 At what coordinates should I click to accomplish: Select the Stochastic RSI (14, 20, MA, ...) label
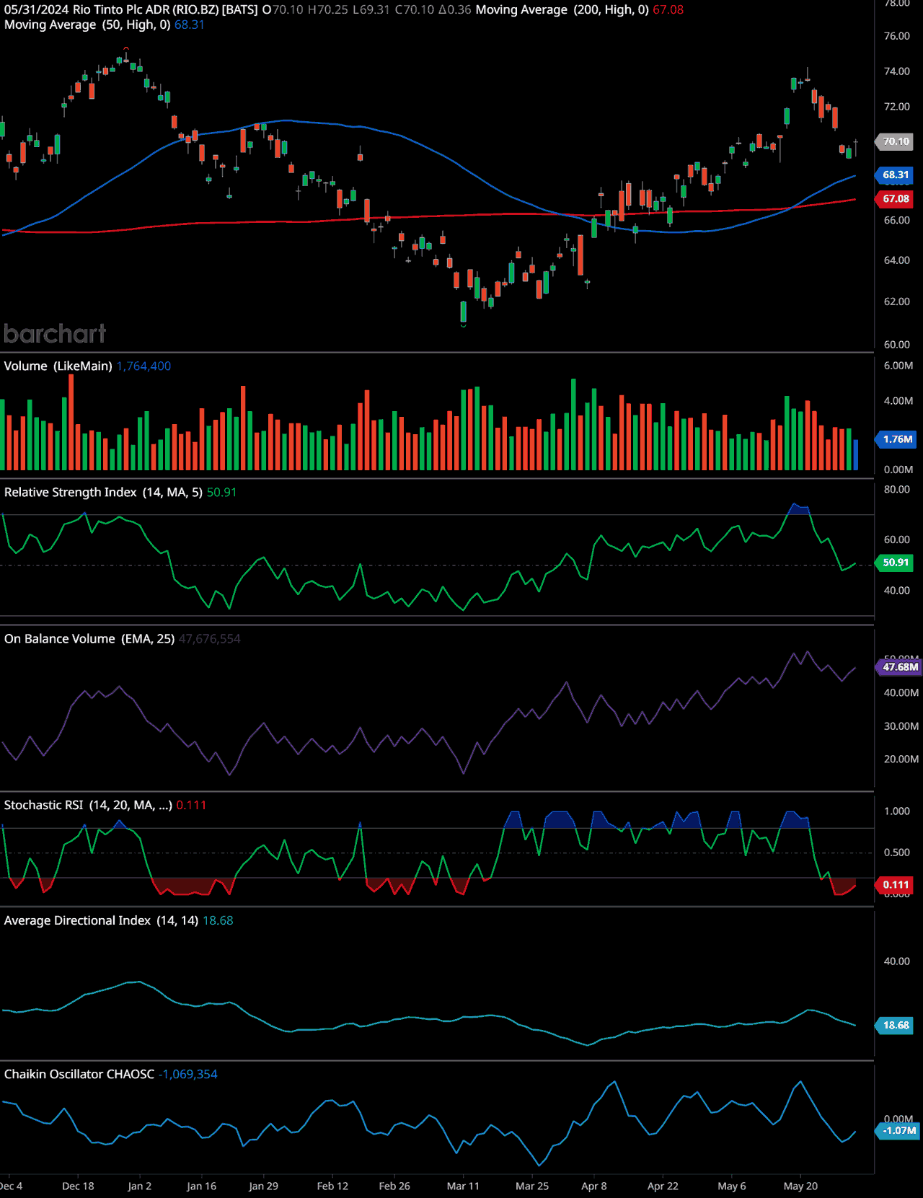coord(88,805)
